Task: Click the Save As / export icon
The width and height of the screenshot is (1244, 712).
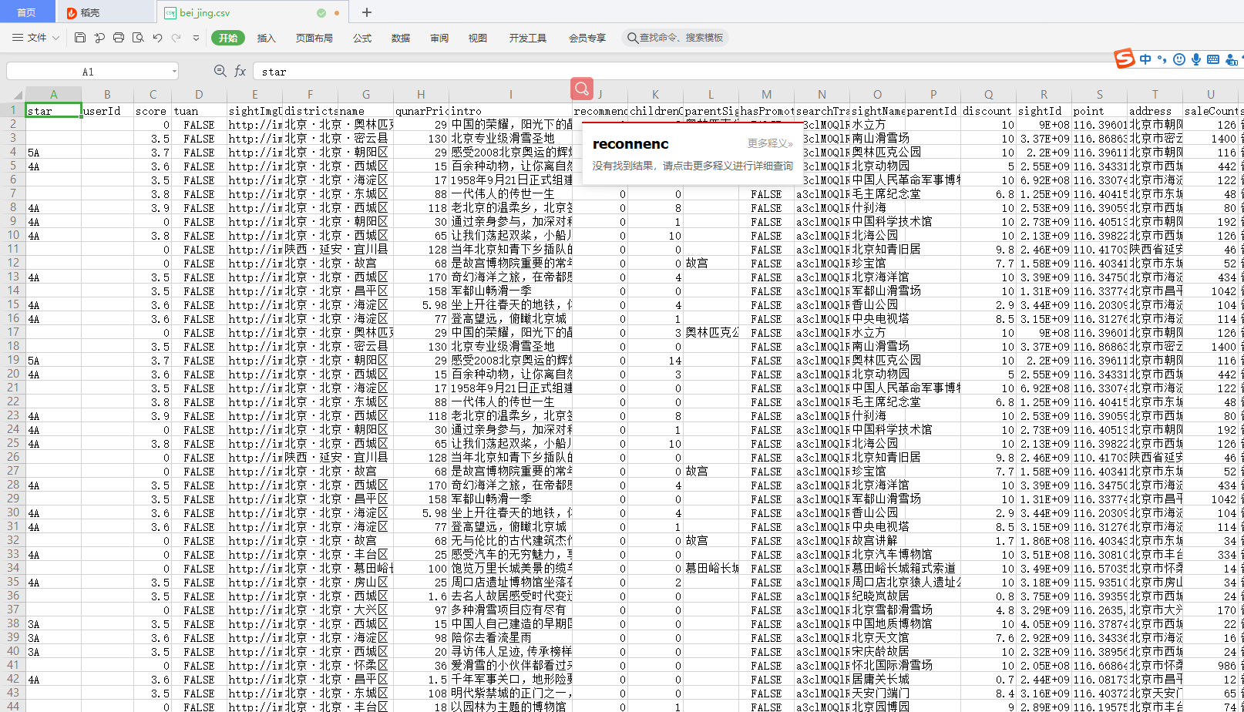Action: [99, 37]
